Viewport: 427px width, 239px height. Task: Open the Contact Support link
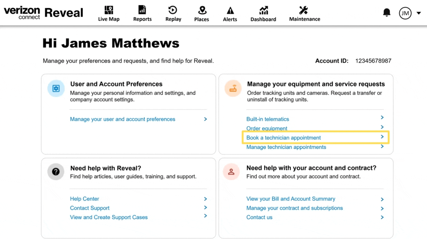point(90,208)
